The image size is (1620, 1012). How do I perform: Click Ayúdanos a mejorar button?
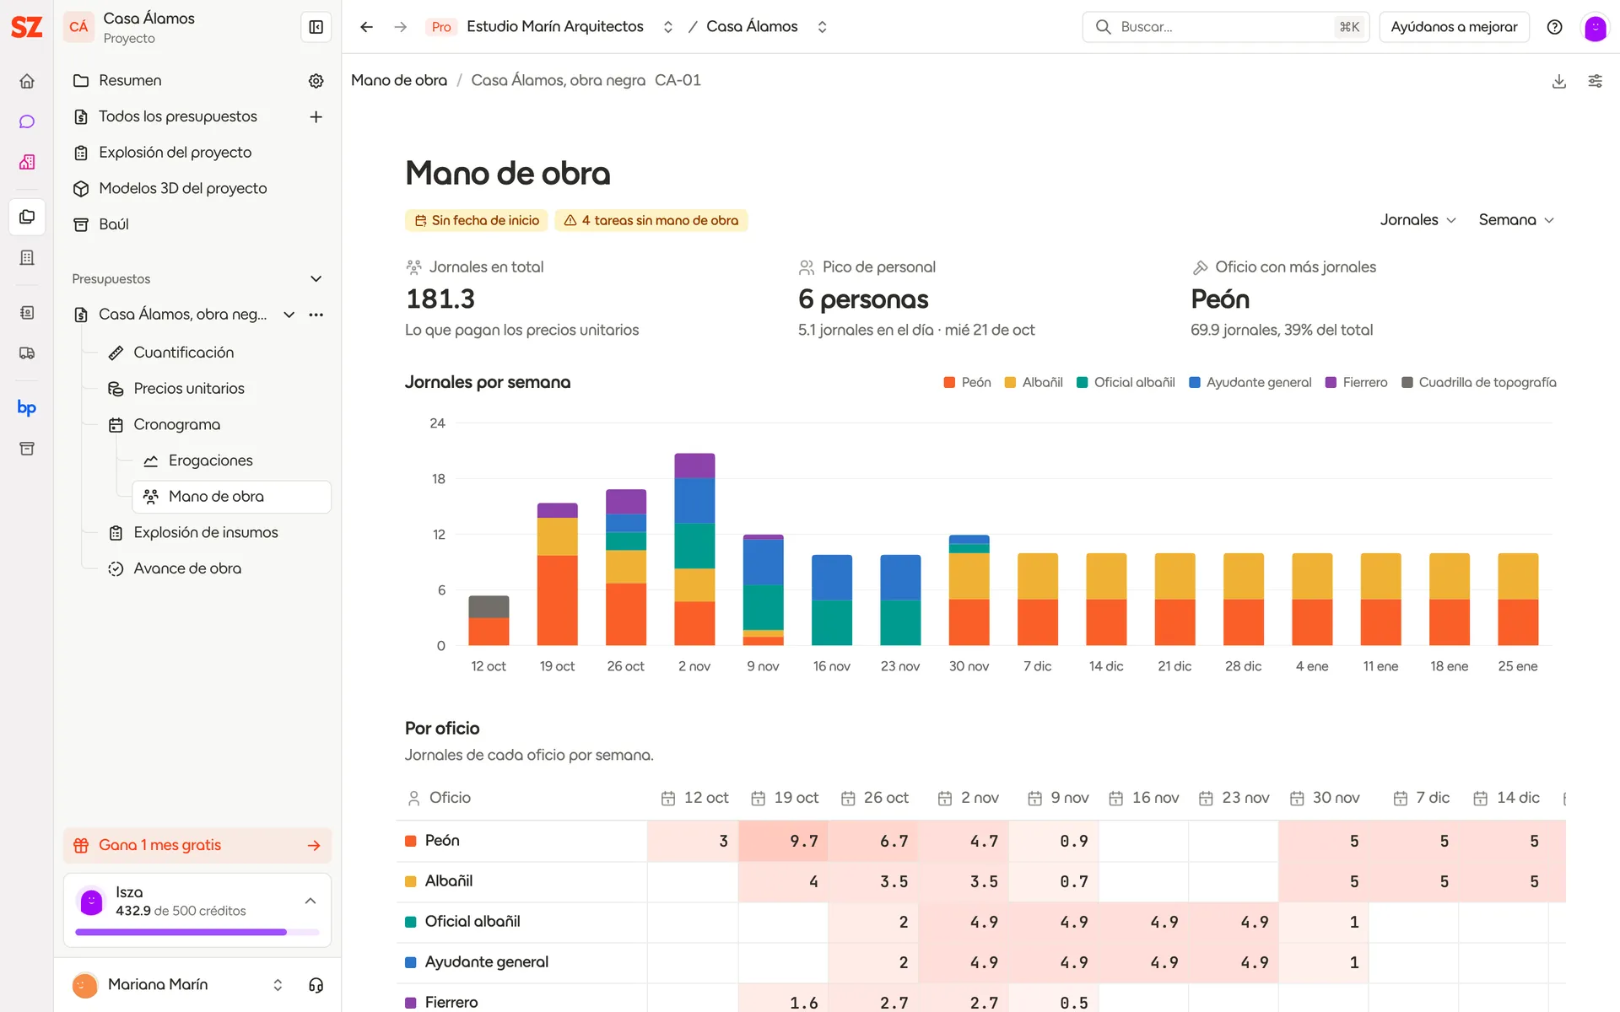pos(1454,27)
